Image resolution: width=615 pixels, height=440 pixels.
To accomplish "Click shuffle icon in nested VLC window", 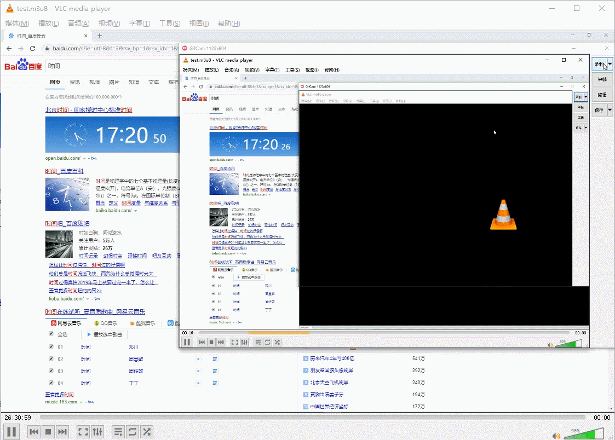I will [x=277, y=342].
